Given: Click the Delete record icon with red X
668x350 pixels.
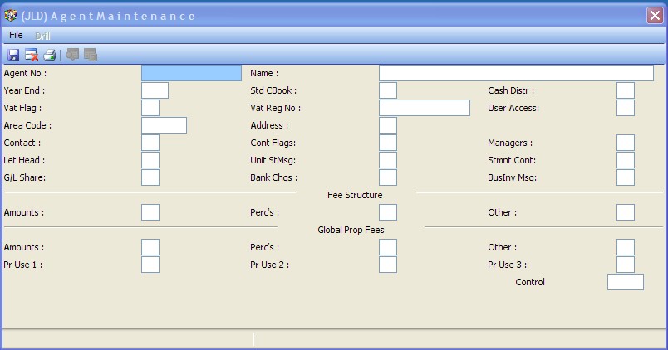Looking at the screenshot, I should coord(32,55).
